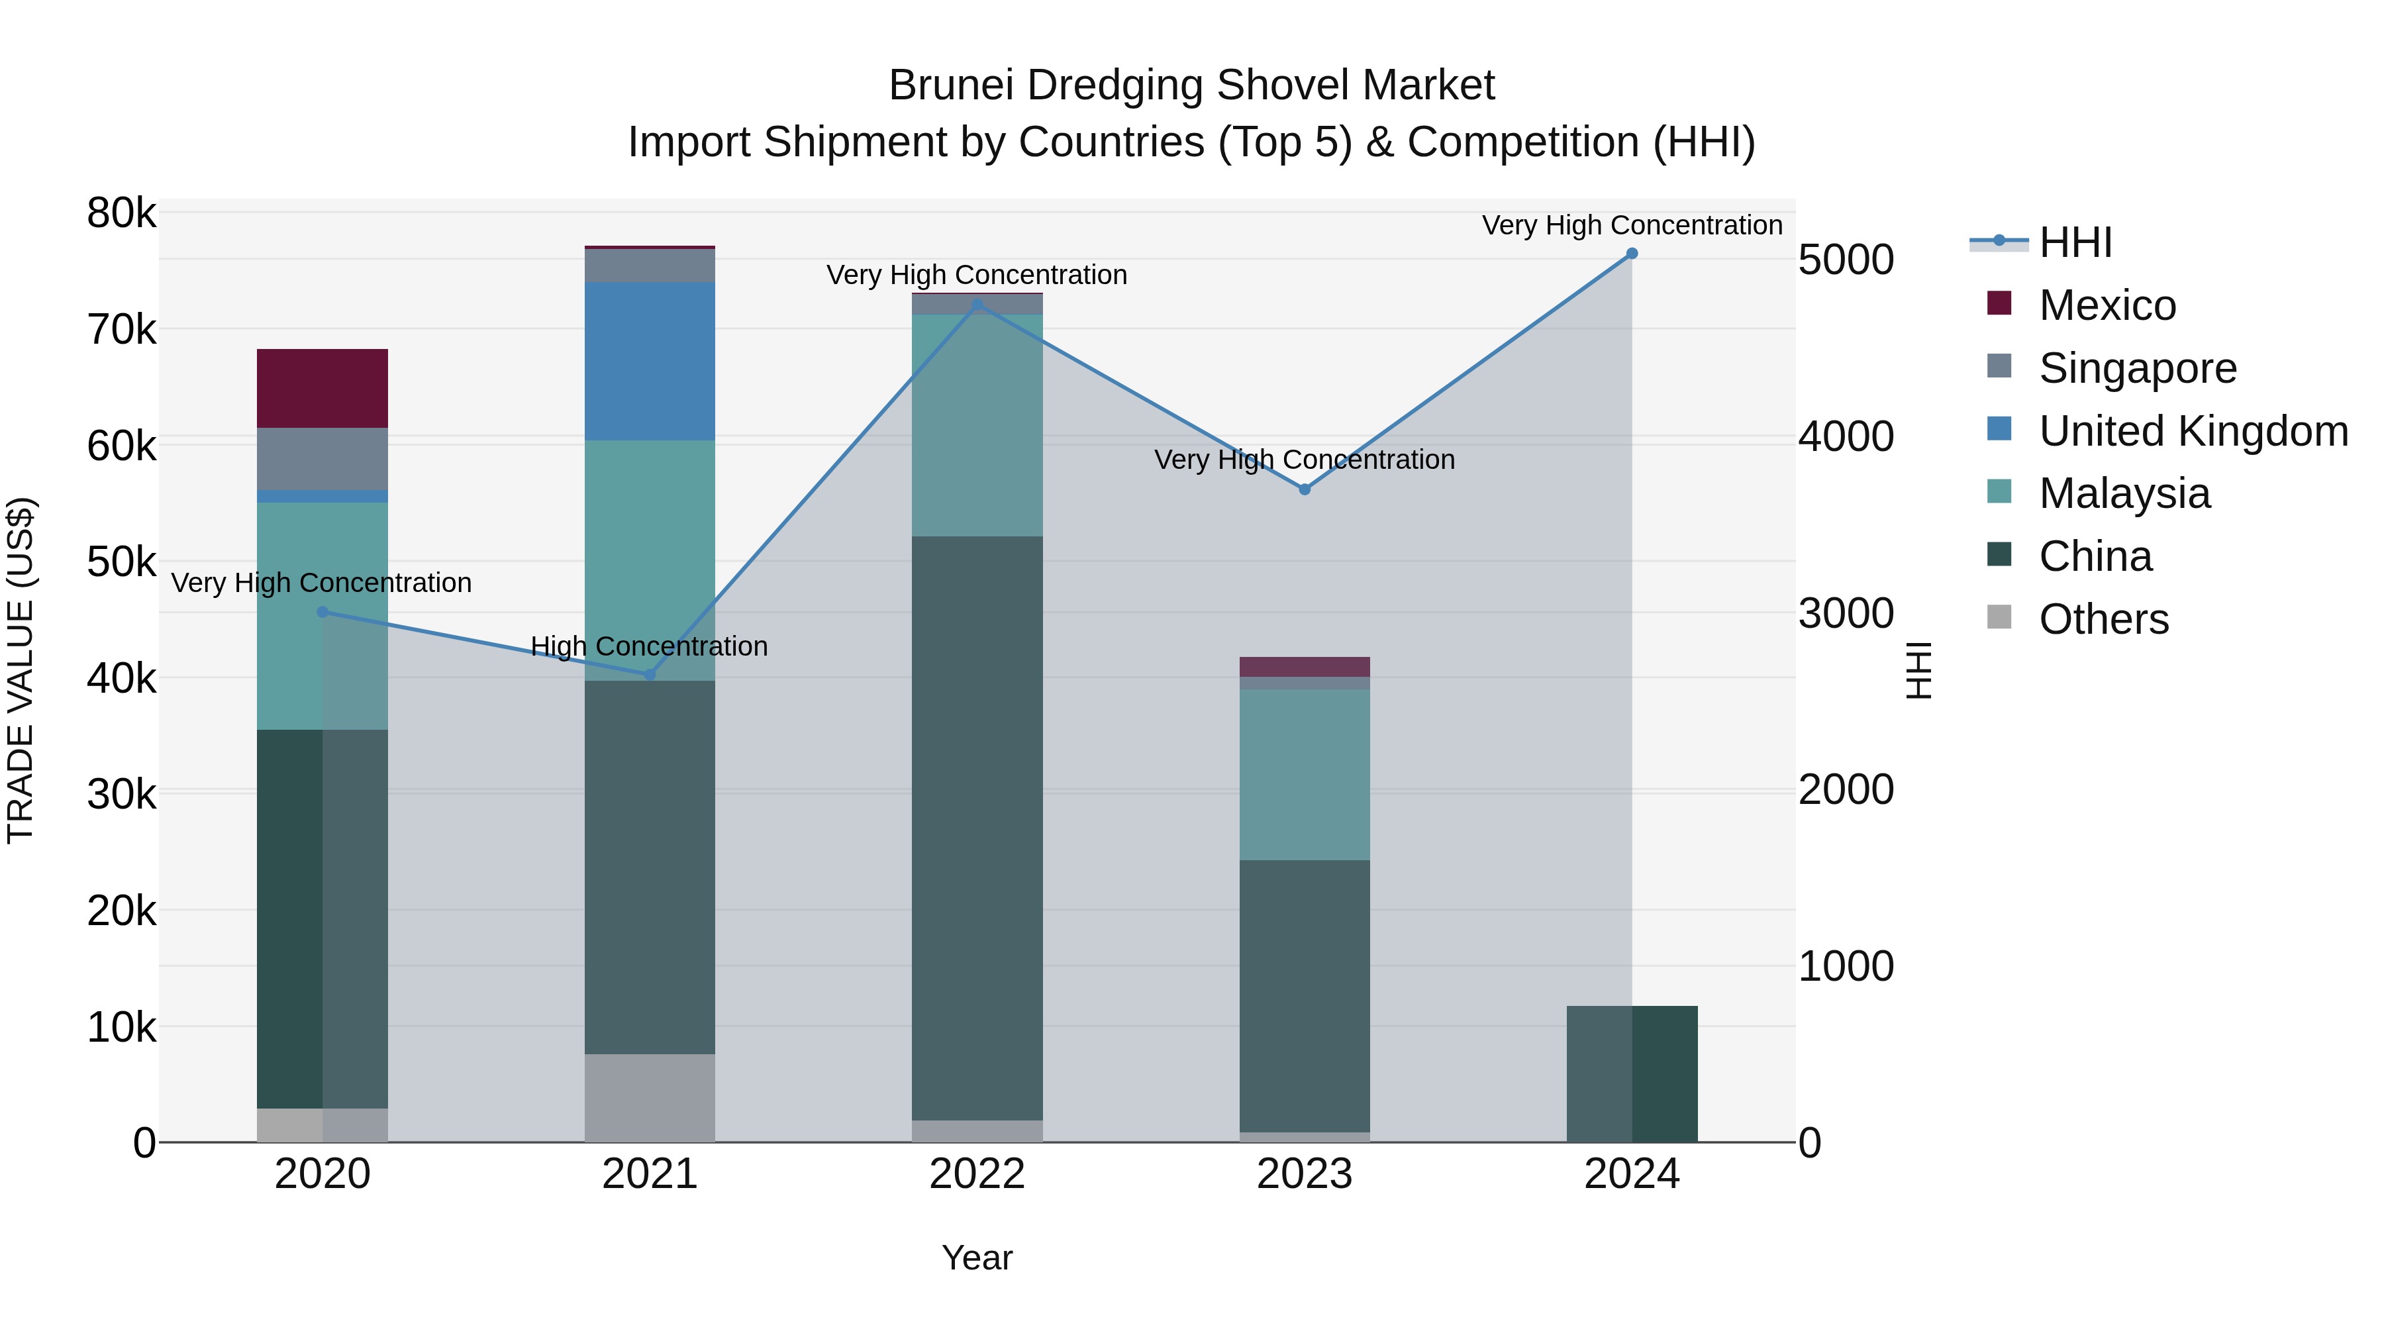Click the '5000' right axis tick

point(1846,260)
